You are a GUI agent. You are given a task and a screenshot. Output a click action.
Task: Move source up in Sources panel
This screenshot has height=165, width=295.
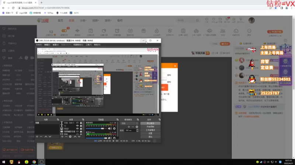coord(75,136)
